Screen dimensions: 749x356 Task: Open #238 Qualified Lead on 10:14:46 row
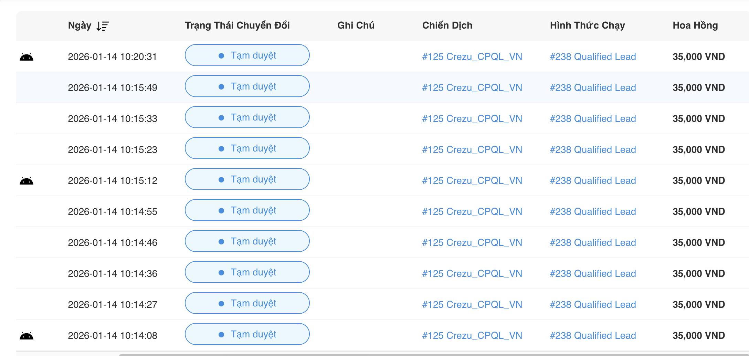click(593, 243)
